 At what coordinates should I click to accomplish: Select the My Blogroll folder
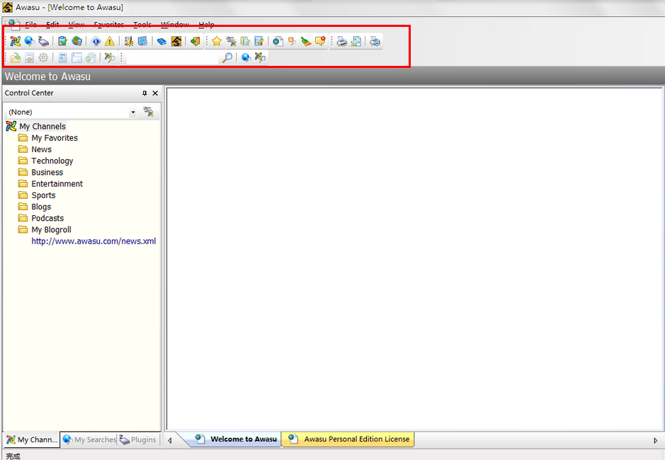click(x=51, y=229)
